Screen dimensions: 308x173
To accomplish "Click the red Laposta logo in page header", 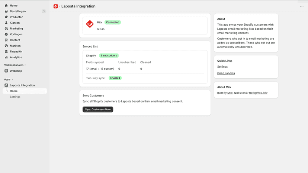I will click(55, 6).
